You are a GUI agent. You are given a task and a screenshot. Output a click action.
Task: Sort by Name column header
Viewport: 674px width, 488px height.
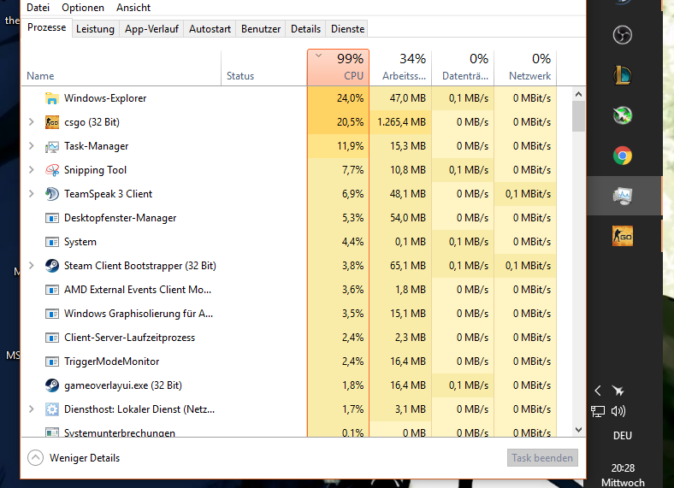coord(121,68)
